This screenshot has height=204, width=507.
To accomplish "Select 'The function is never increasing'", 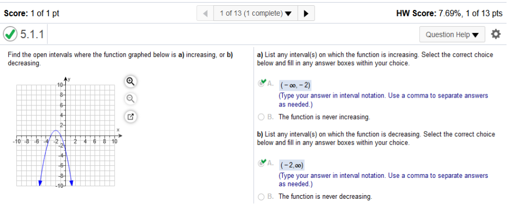I will (261, 117).
